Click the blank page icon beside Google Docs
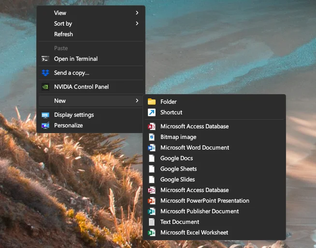This screenshot has width=316, height=248. click(152, 158)
